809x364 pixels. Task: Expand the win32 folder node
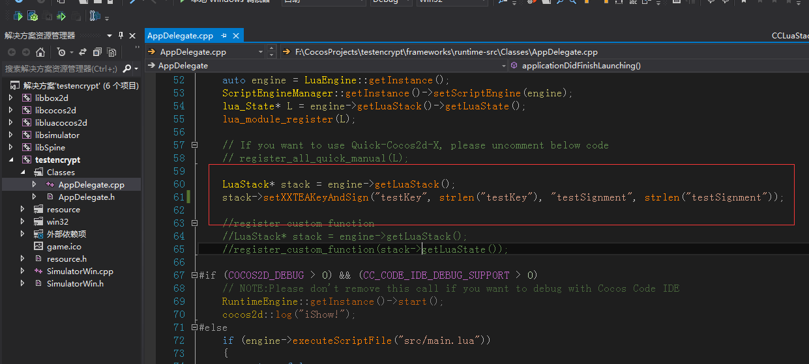(x=22, y=221)
